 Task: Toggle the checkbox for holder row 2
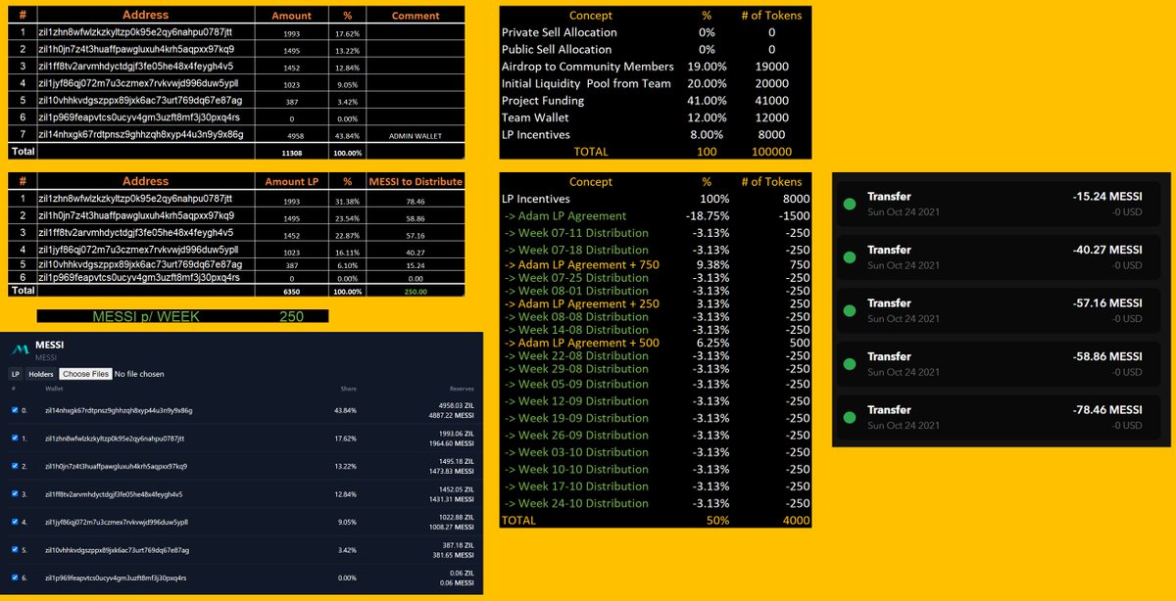click(x=14, y=466)
